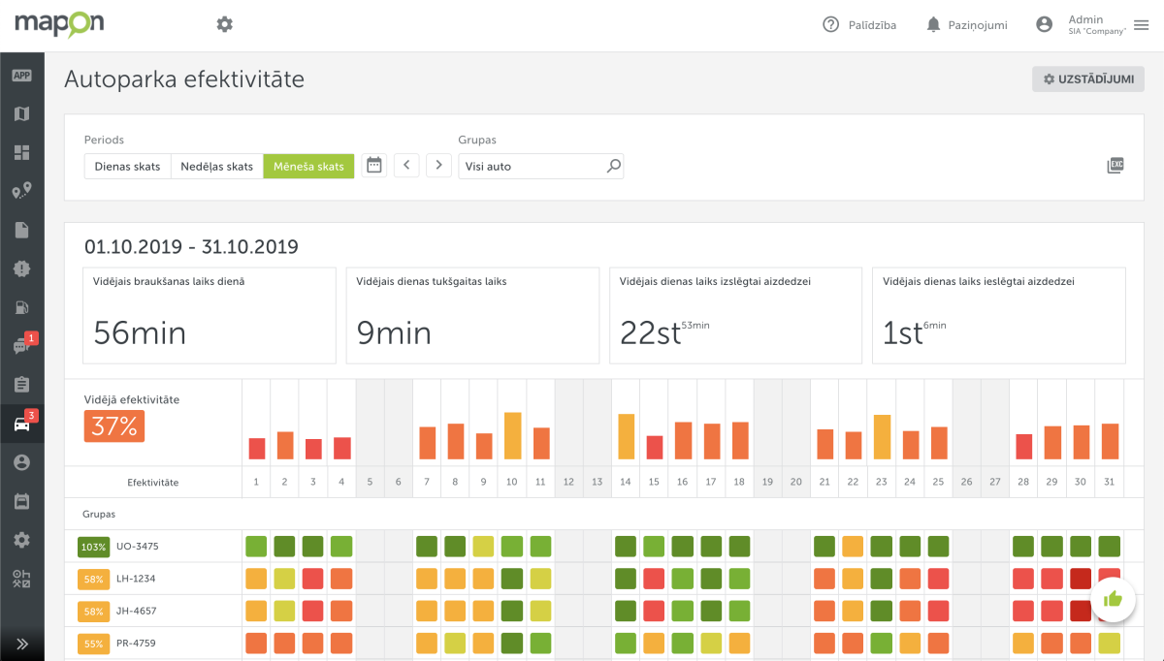Open UZSTĀDĪJUMI settings button

click(1088, 79)
